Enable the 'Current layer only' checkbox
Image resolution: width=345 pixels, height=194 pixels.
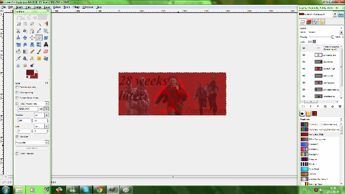(x=17, y=87)
